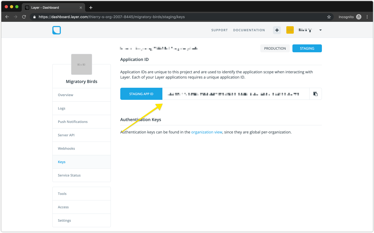Bookmark this page with star icon
This screenshot has height=233, width=374.
pos(329,17)
